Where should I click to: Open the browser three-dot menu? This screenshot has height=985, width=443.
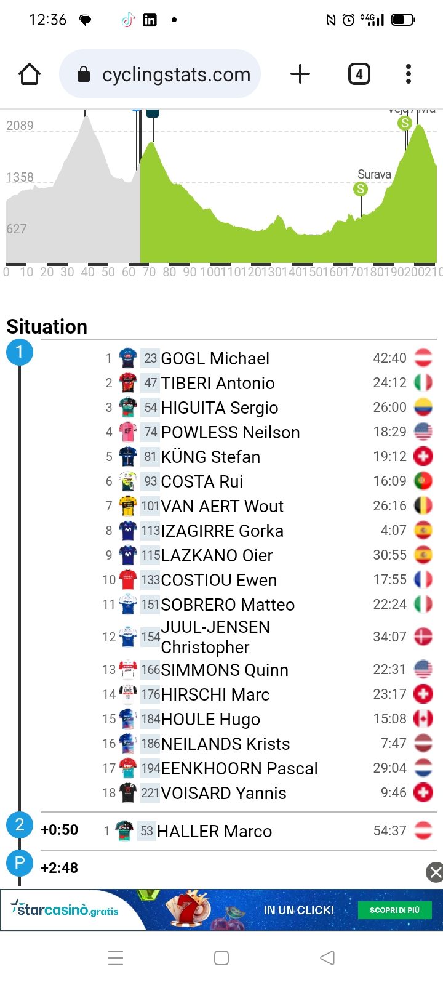point(409,74)
